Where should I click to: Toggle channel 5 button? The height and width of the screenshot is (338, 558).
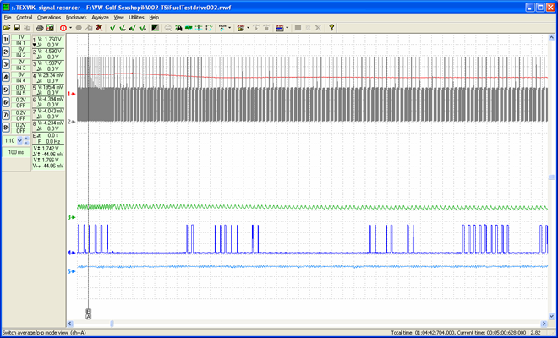(x=6, y=90)
